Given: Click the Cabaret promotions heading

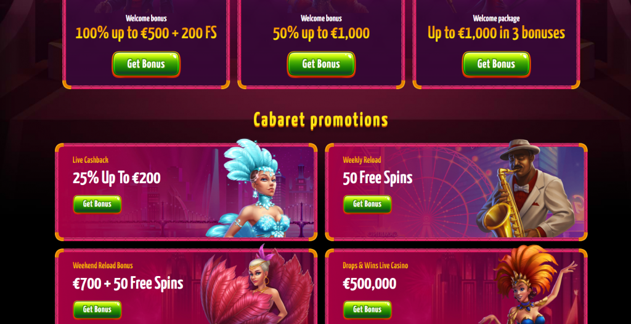Looking at the screenshot, I should [x=320, y=120].
